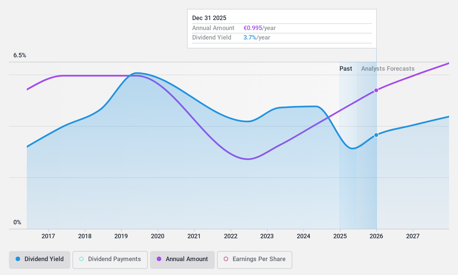Click the 3.7%/year dividend yield value
458x275 pixels.
257,37
